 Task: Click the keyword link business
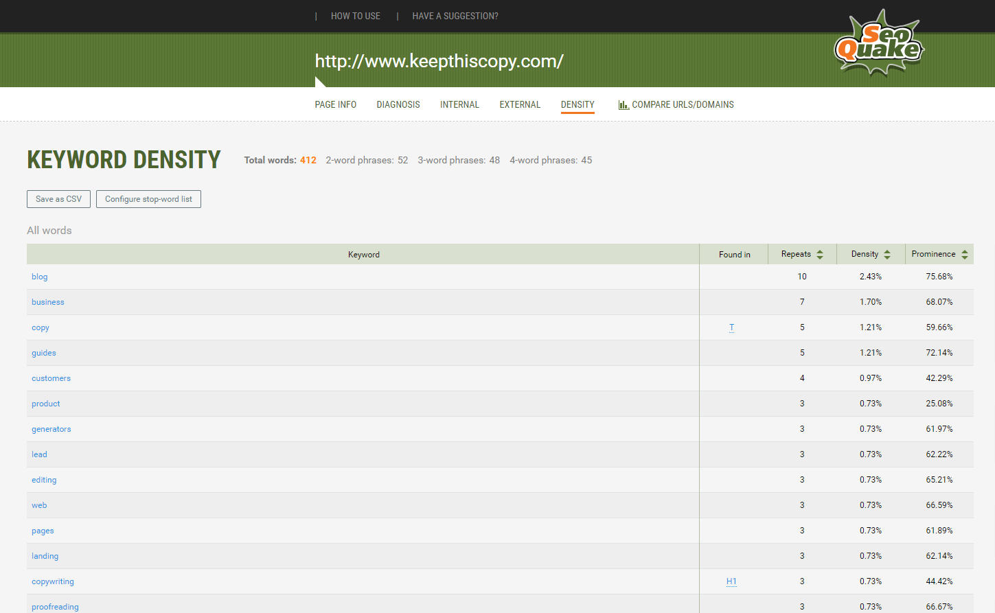coord(48,302)
